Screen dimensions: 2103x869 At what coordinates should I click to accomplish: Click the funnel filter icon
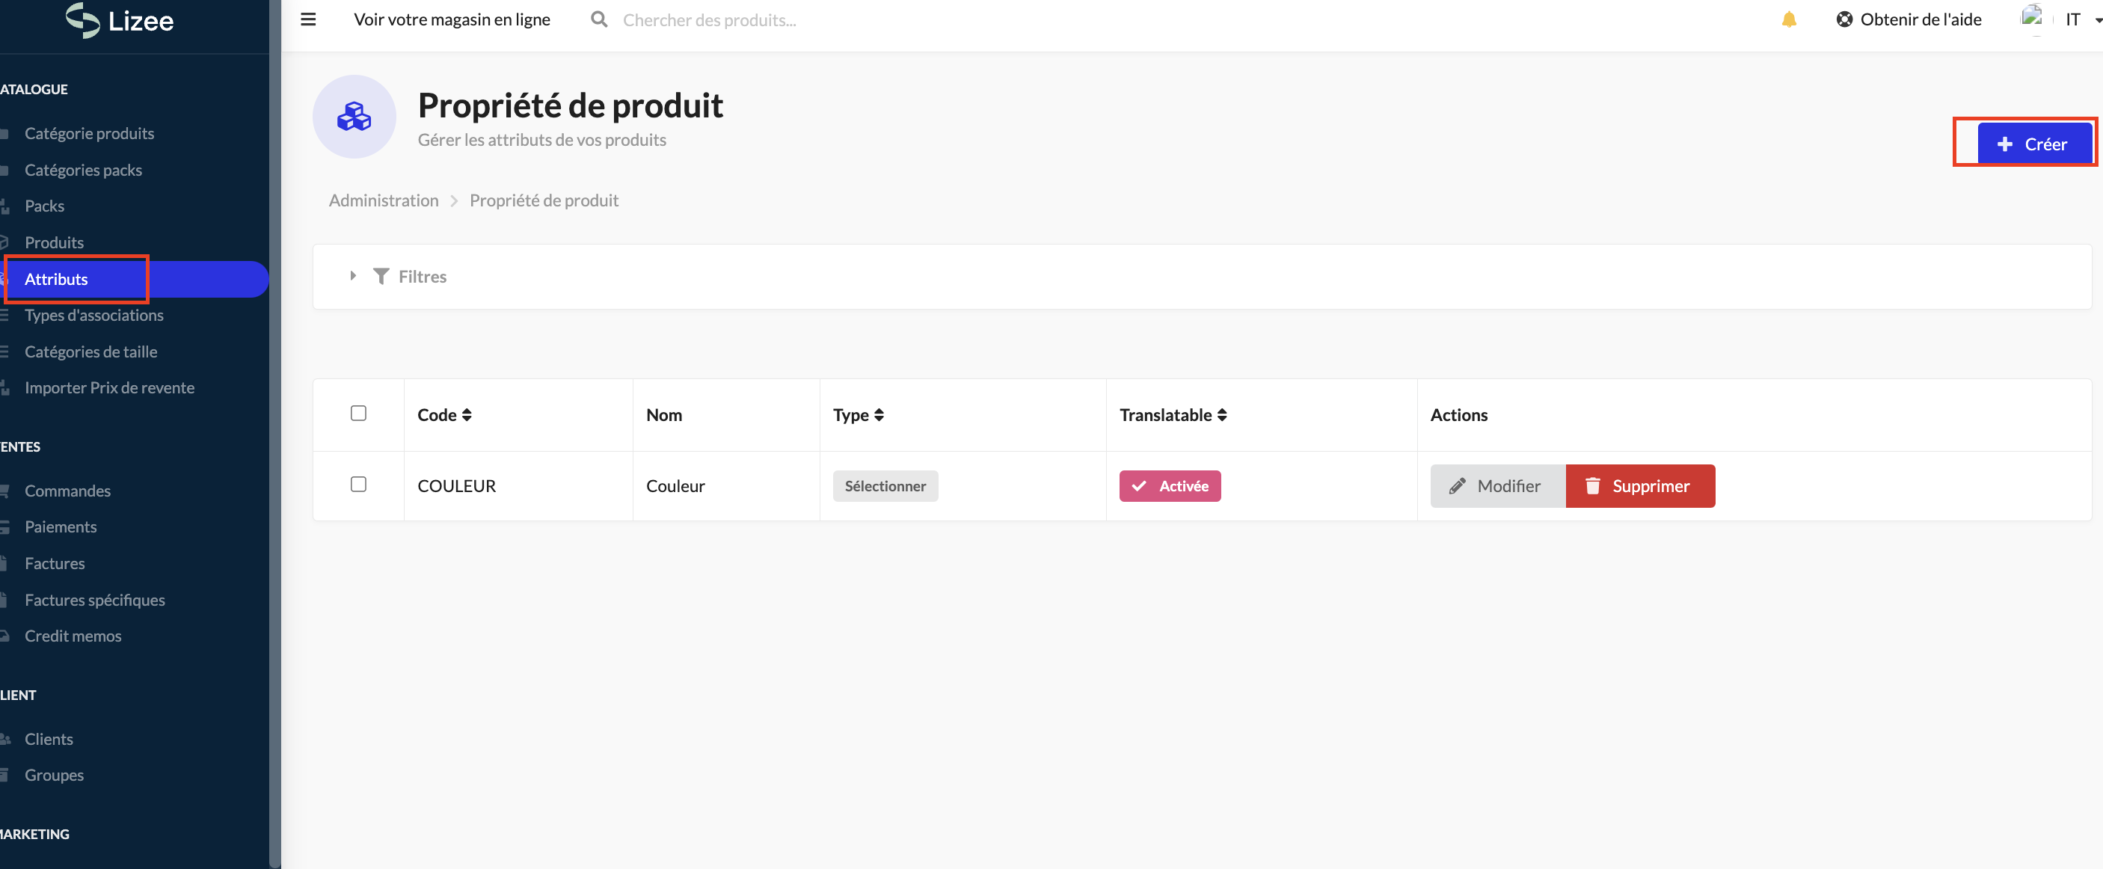pos(381,276)
